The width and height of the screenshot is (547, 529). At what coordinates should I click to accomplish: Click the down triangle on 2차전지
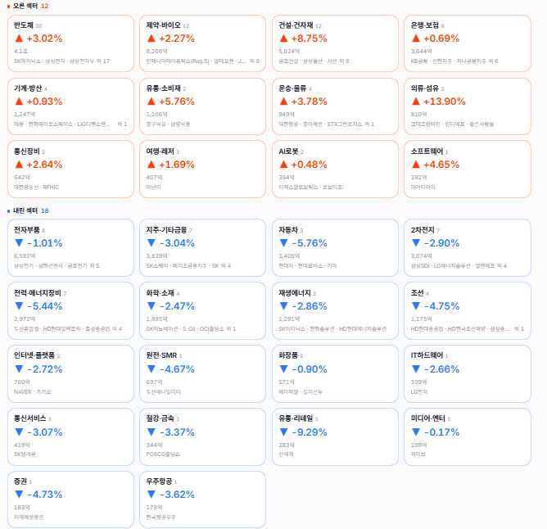pyautogui.click(x=416, y=243)
